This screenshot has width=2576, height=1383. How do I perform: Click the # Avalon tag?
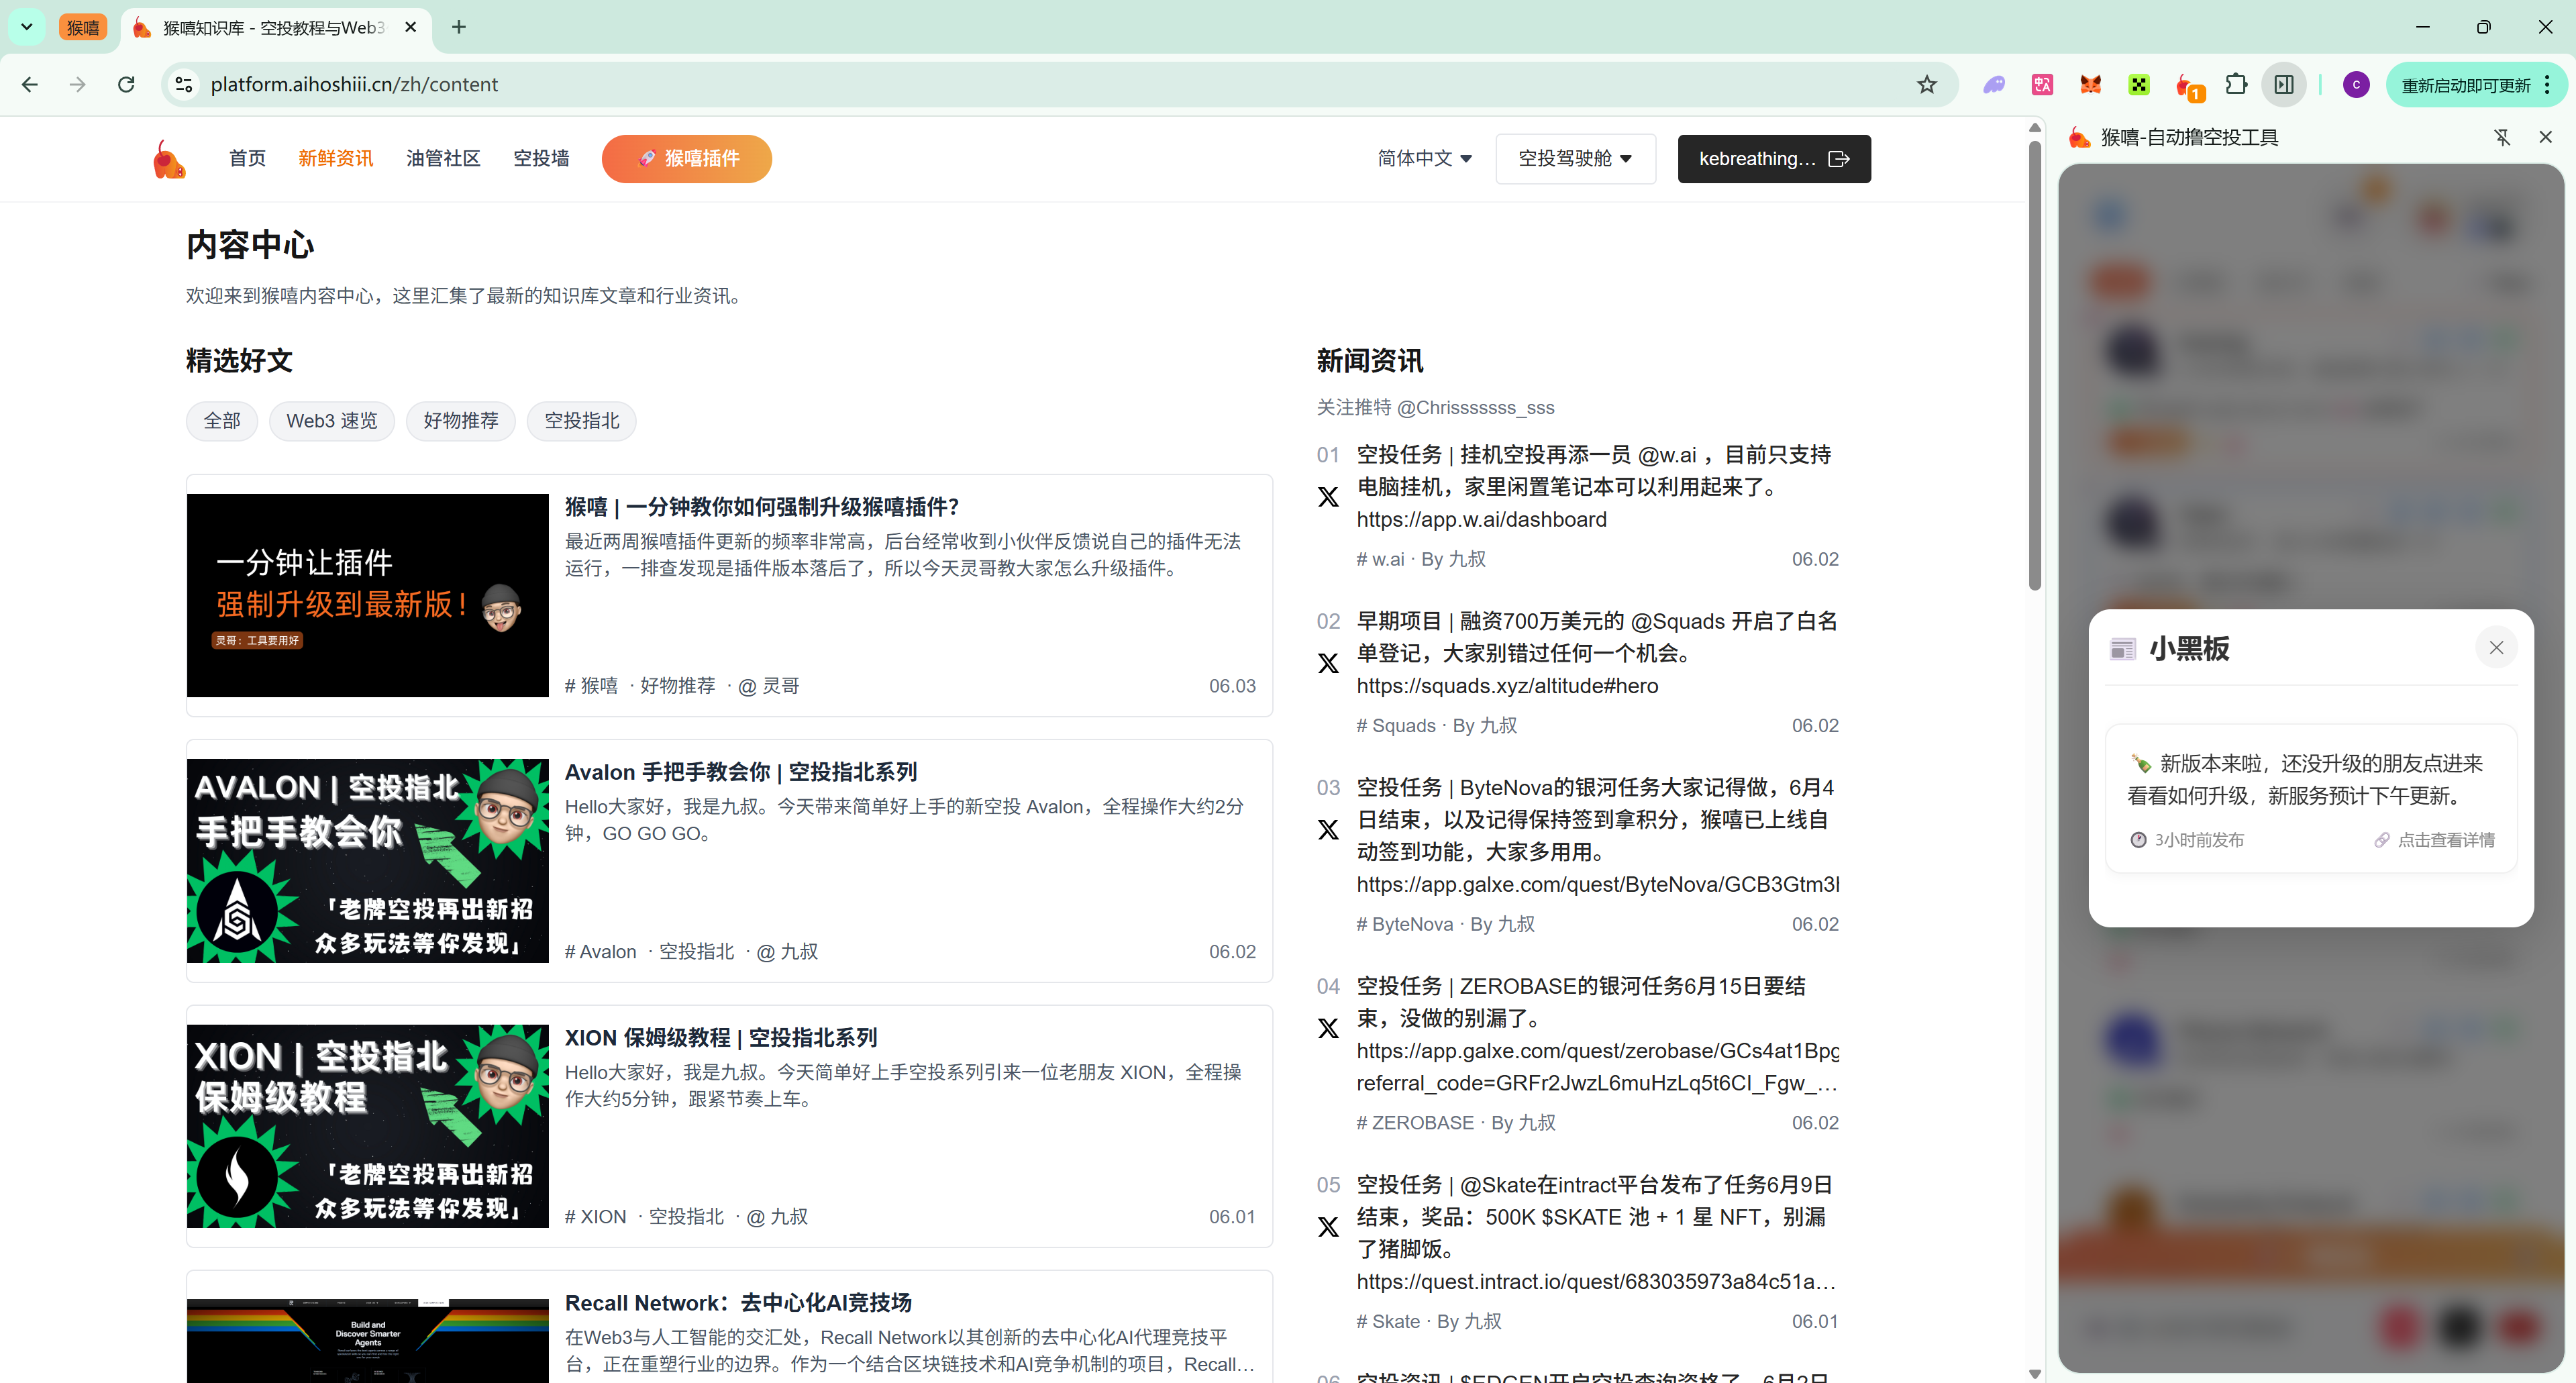pyautogui.click(x=600, y=952)
